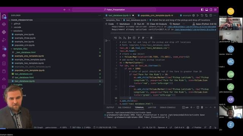The width and height of the screenshot is (243, 136).
Task: Click Ln 16, Col 10 status bar item
Action: tap(149, 128)
